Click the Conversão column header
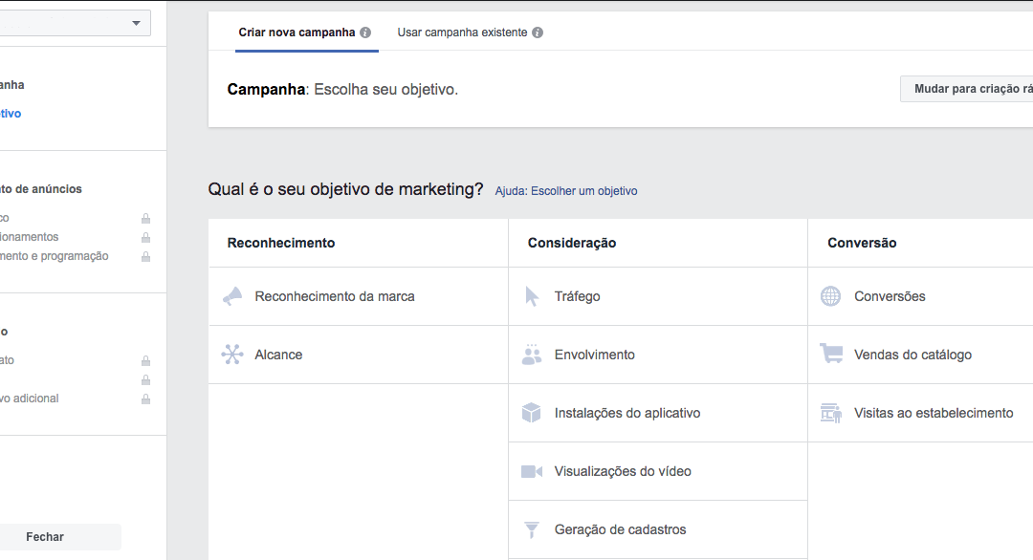 pyautogui.click(x=862, y=243)
